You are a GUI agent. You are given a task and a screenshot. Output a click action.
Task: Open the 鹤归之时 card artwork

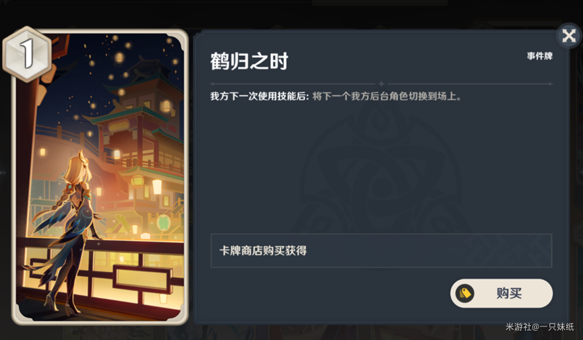pos(100,177)
